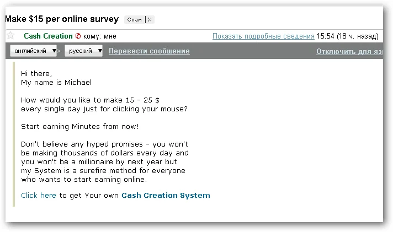The width and height of the screenshot is (393, 232).
Task: Click the email subject Make $15 per online survey
Action: [62, 19]
